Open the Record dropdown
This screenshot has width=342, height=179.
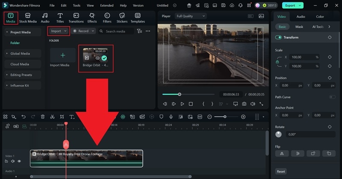pyautogui.click(x=84, y=31)
